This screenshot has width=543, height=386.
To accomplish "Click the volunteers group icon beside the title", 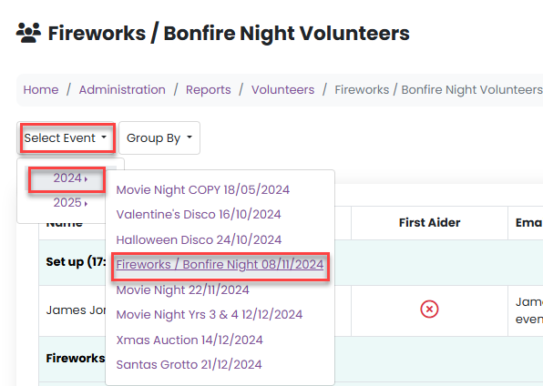I will (28, 33).
